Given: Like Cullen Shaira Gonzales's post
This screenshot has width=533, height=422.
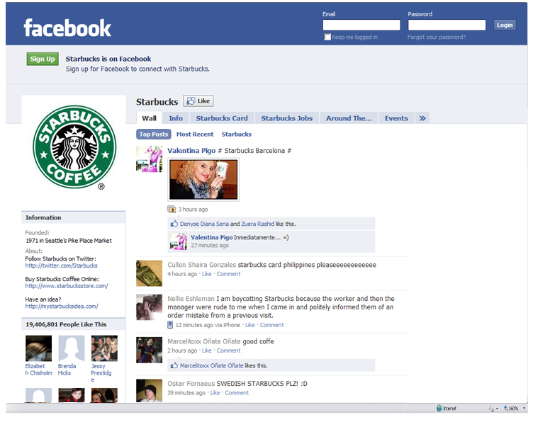Looking at the screenshot, I should pyautogui.click(x=207, y=274).
